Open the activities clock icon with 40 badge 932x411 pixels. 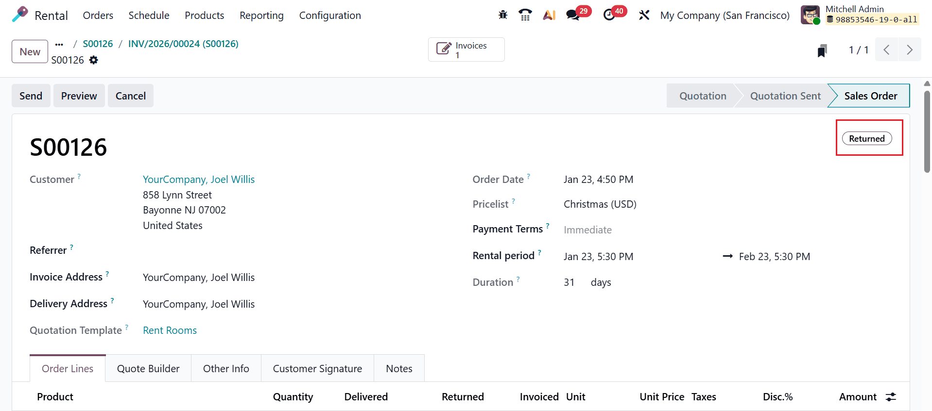click(609, 15)
